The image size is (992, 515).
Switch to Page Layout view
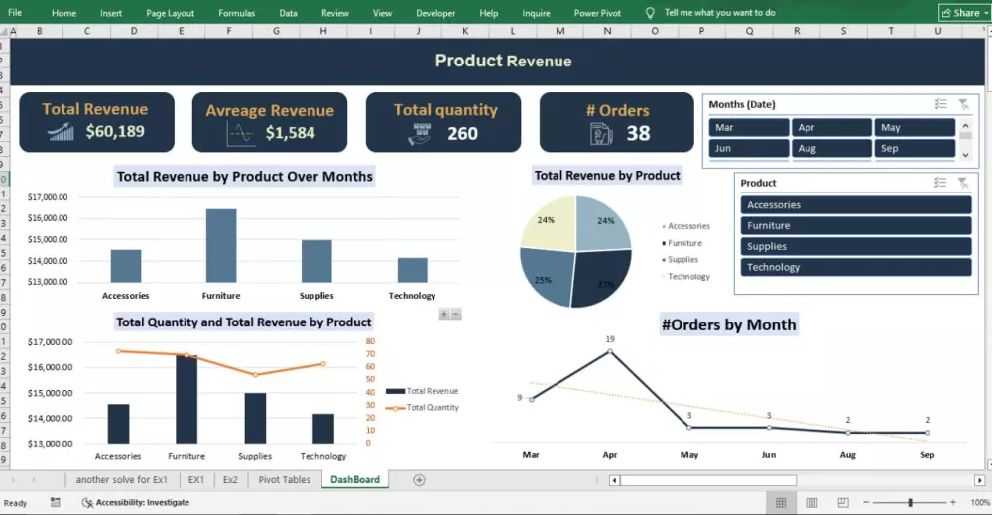click(811, 502)
